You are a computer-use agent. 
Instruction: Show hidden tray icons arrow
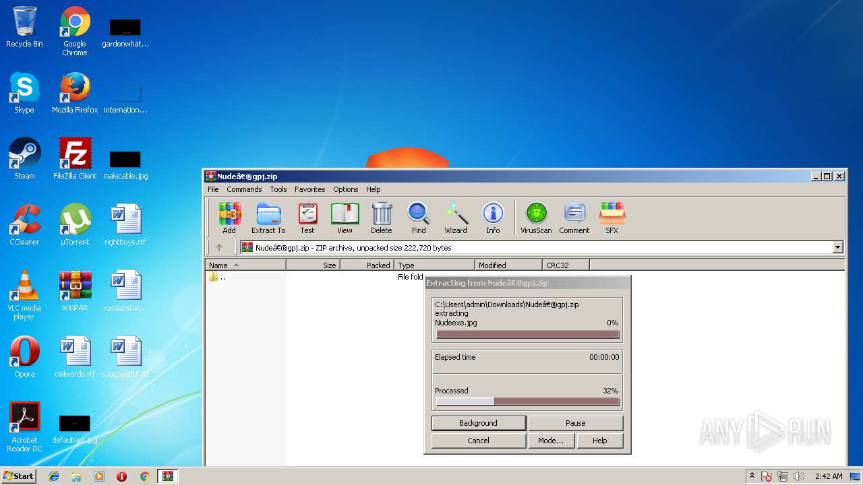752,476
